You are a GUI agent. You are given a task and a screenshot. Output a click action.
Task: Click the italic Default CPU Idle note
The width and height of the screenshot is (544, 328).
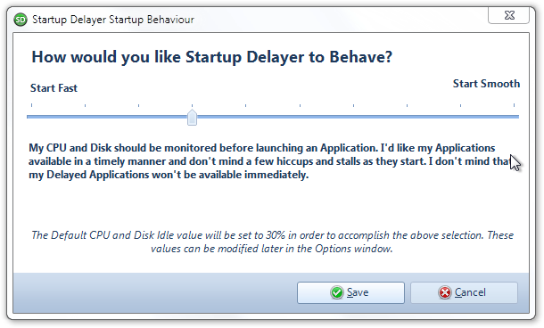272,242
